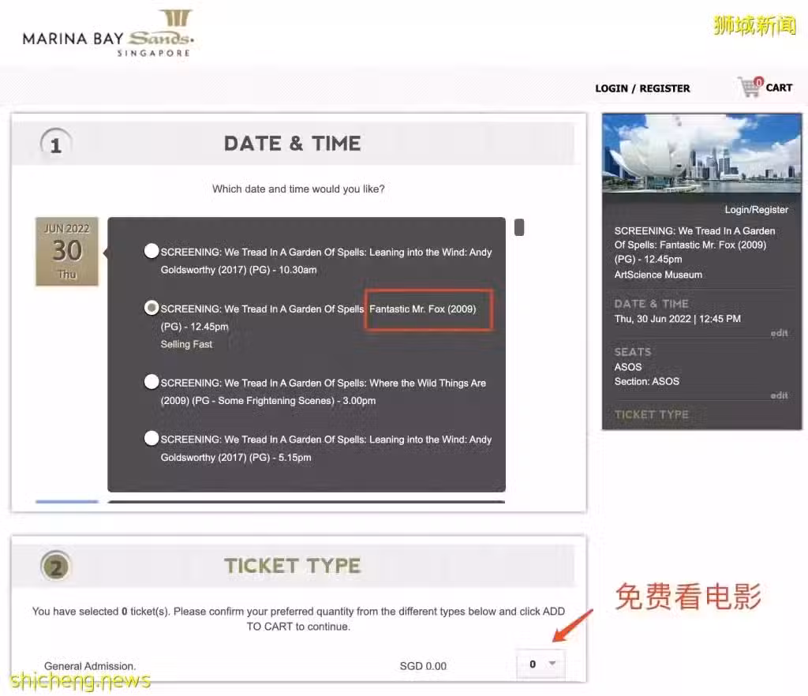Image resolution: width=808 pixels, height=696 pixels.
Task: Select Where the Wild Things Are 3.00pm screening
Action: pos(151,382)
